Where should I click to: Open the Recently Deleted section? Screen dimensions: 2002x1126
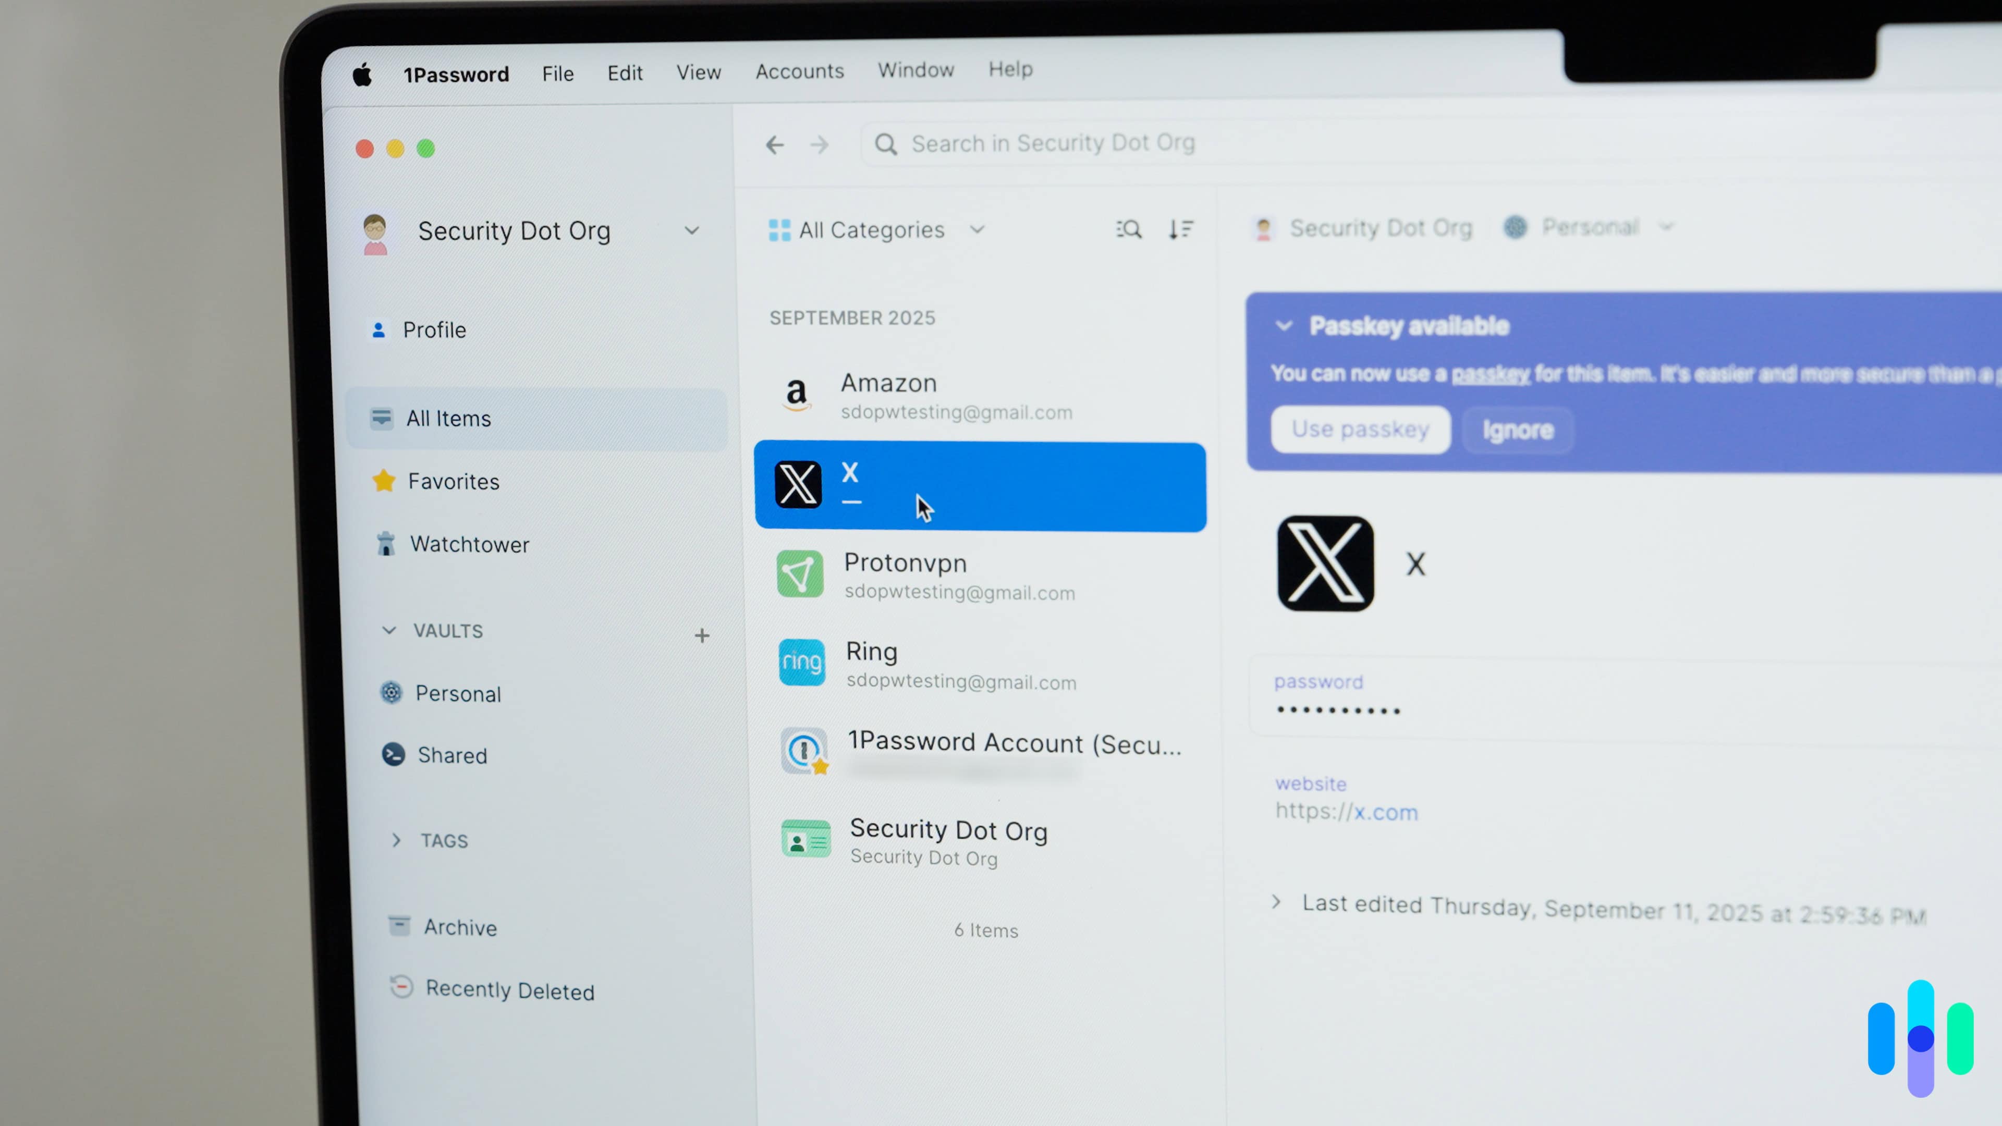(509, 990)
